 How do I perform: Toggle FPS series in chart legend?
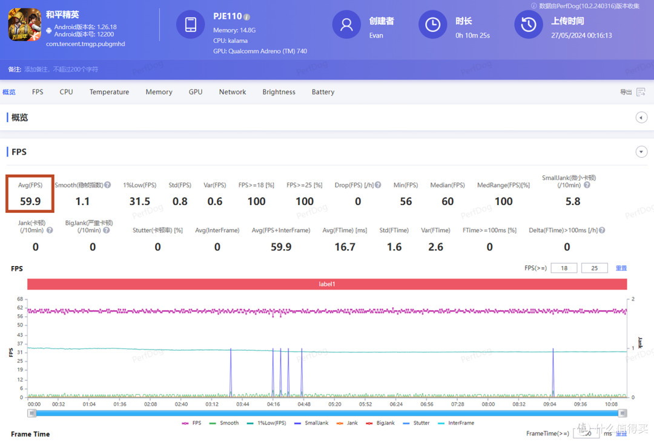point(192,423)
